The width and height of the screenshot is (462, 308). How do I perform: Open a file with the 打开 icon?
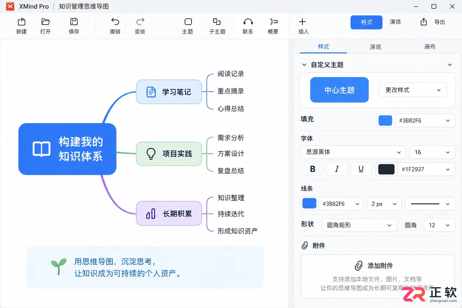point(46,22)
